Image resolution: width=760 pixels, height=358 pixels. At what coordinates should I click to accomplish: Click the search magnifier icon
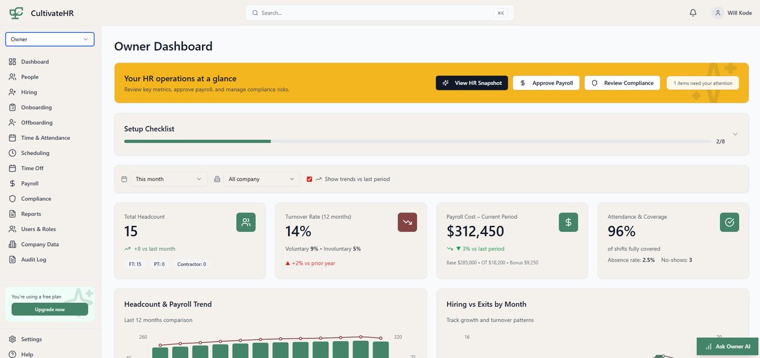pos(255,13)
